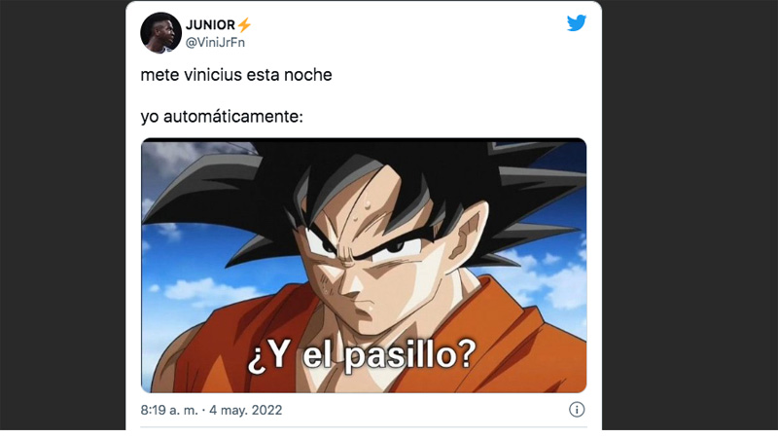Screen dimensions: 778x438
Task: Select the text mete vinicius esta noche
Action: coord(236,75)
